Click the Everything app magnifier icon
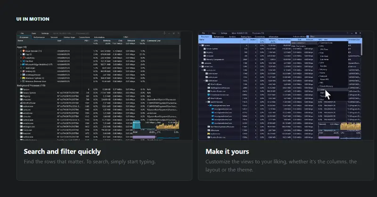The image size is (377, 197). pyautogui.click(x=24, y=58)
